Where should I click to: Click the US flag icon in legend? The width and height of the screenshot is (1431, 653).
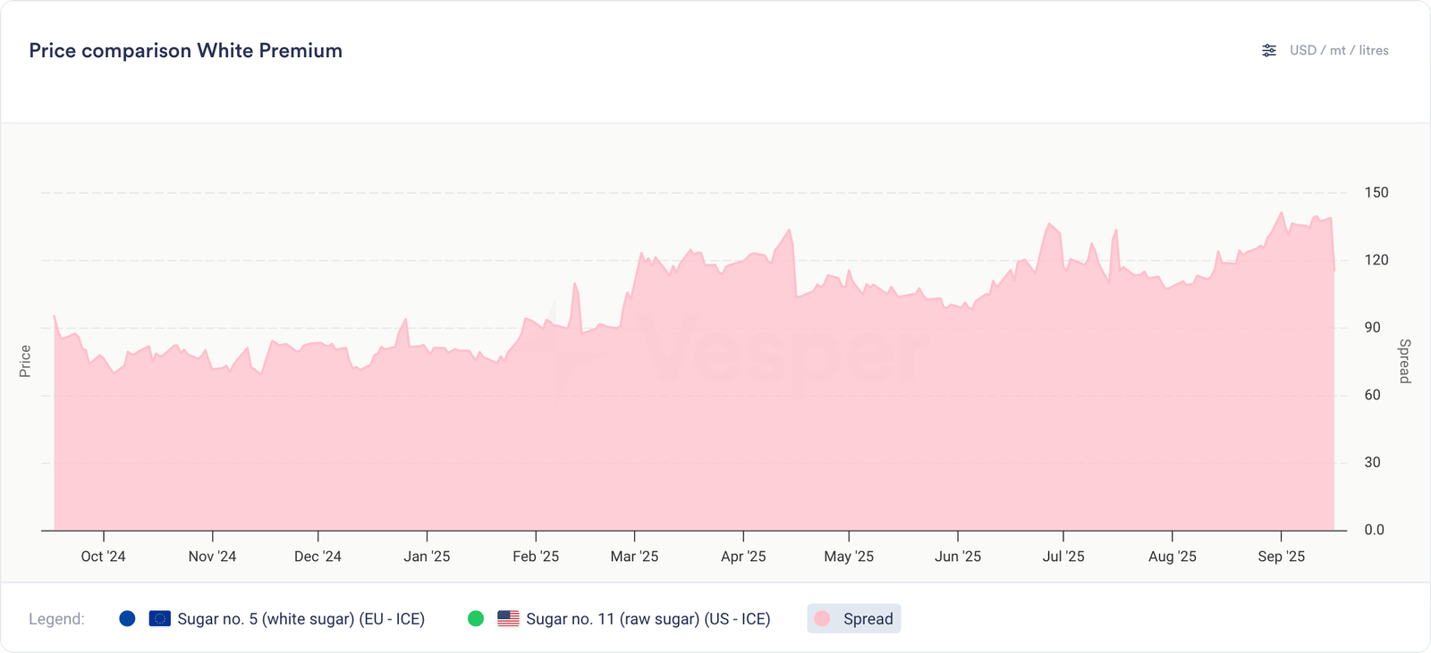(508, 618)
